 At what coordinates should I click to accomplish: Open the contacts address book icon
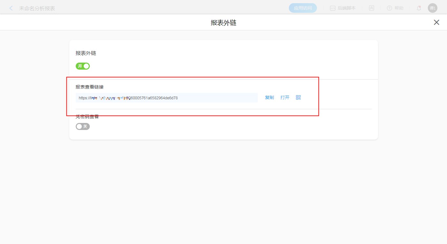372,8
